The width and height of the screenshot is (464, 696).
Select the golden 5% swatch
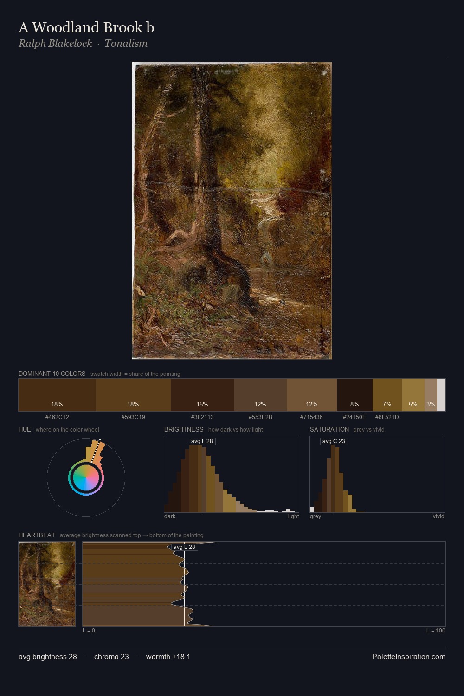(413, 395)
